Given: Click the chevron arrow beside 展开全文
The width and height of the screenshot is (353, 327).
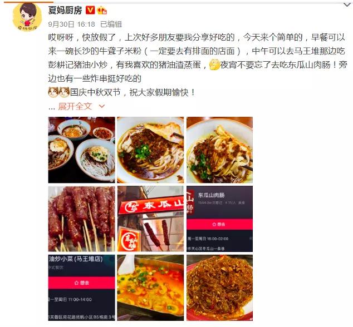Looking at the screenshot, I should pos(102,106).
